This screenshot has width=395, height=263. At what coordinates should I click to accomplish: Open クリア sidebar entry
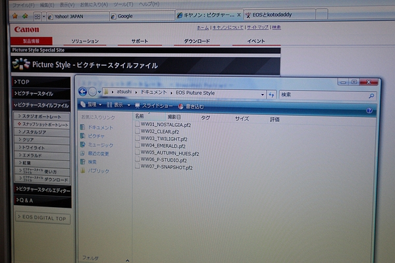coord(42,139)
